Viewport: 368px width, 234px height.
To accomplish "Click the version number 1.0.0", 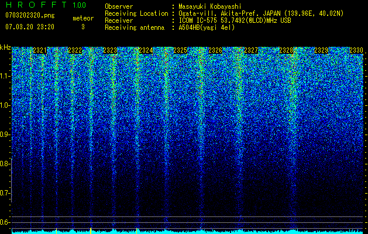I will point(80,5).
